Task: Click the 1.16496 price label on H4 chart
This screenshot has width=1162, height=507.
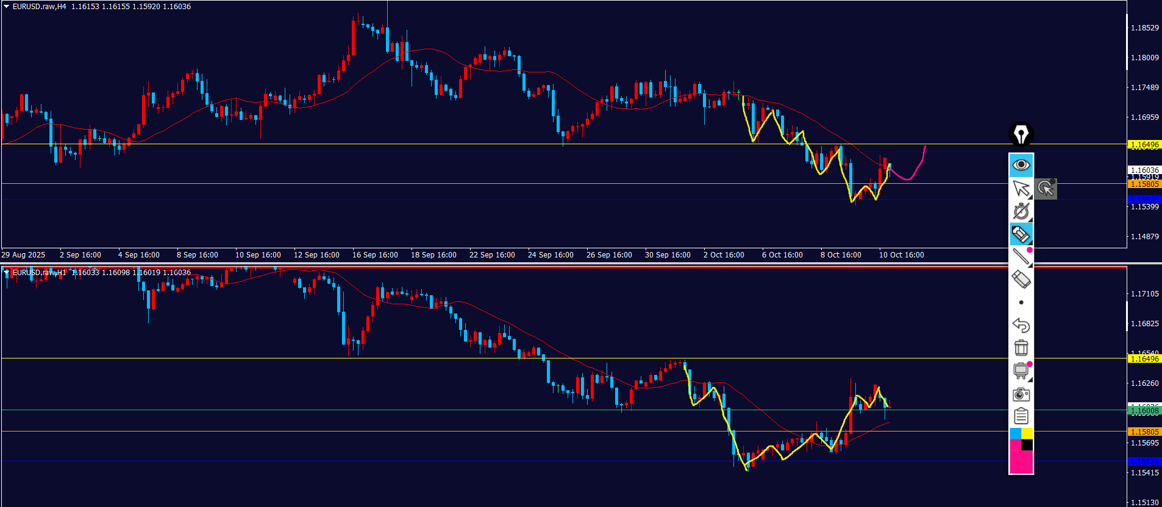Action: (x=1144, y=145)
